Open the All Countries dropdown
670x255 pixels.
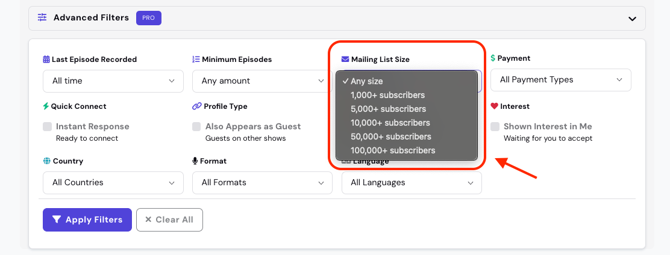pyautogui.click(x=113, y=182)
